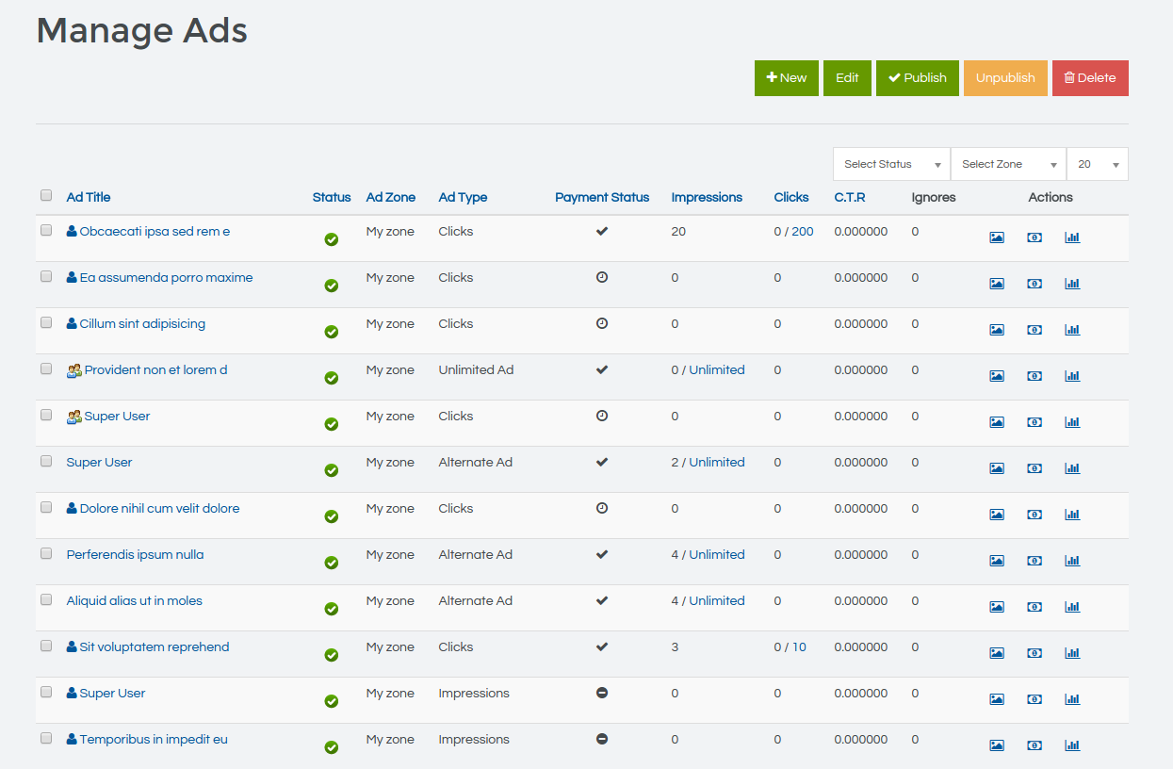
Task: Check the box for Obcaecati ipsa sed rem
Action: (x=46, y=230)
